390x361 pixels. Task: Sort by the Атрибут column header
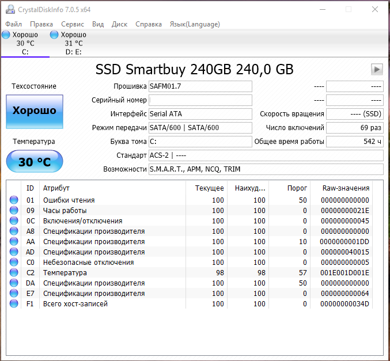click(56, 188)
